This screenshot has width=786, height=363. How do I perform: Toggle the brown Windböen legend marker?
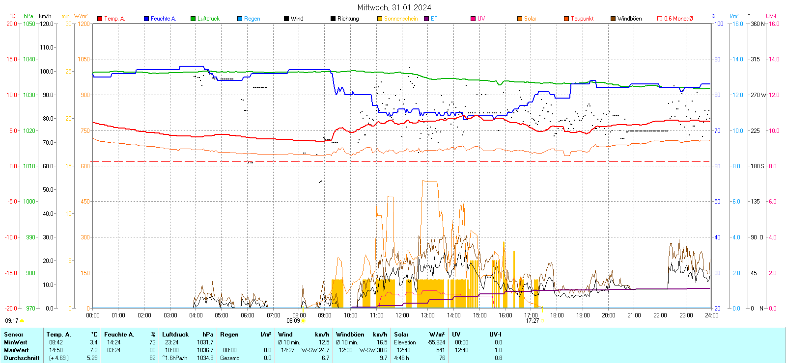(x=613, y=19)
